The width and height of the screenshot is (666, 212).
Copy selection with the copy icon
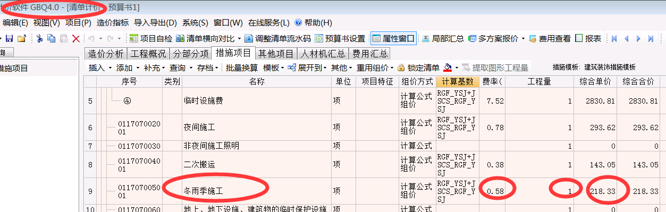pyautogui.click(x=51, y=39)
